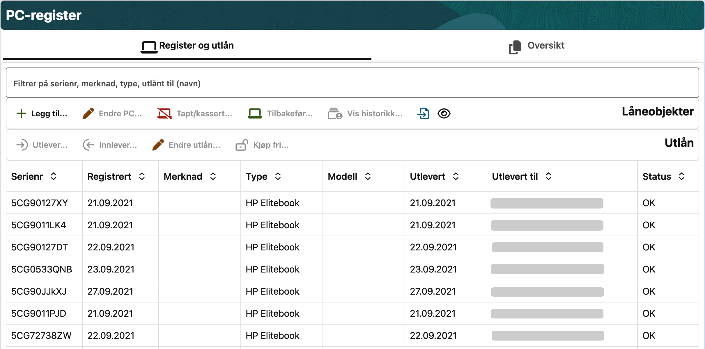Click the serial number filter field
Viewport: 705px width, 349px height.
[x=352, y=83]
